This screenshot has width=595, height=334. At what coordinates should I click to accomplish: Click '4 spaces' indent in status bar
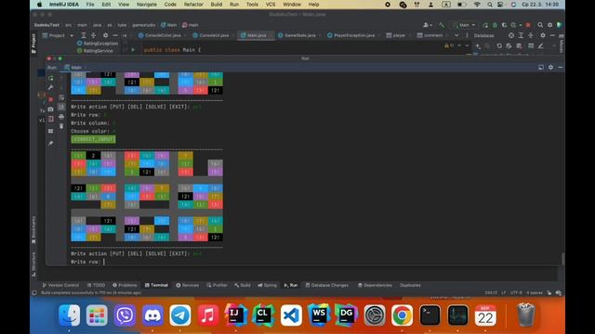click(535, 293)
